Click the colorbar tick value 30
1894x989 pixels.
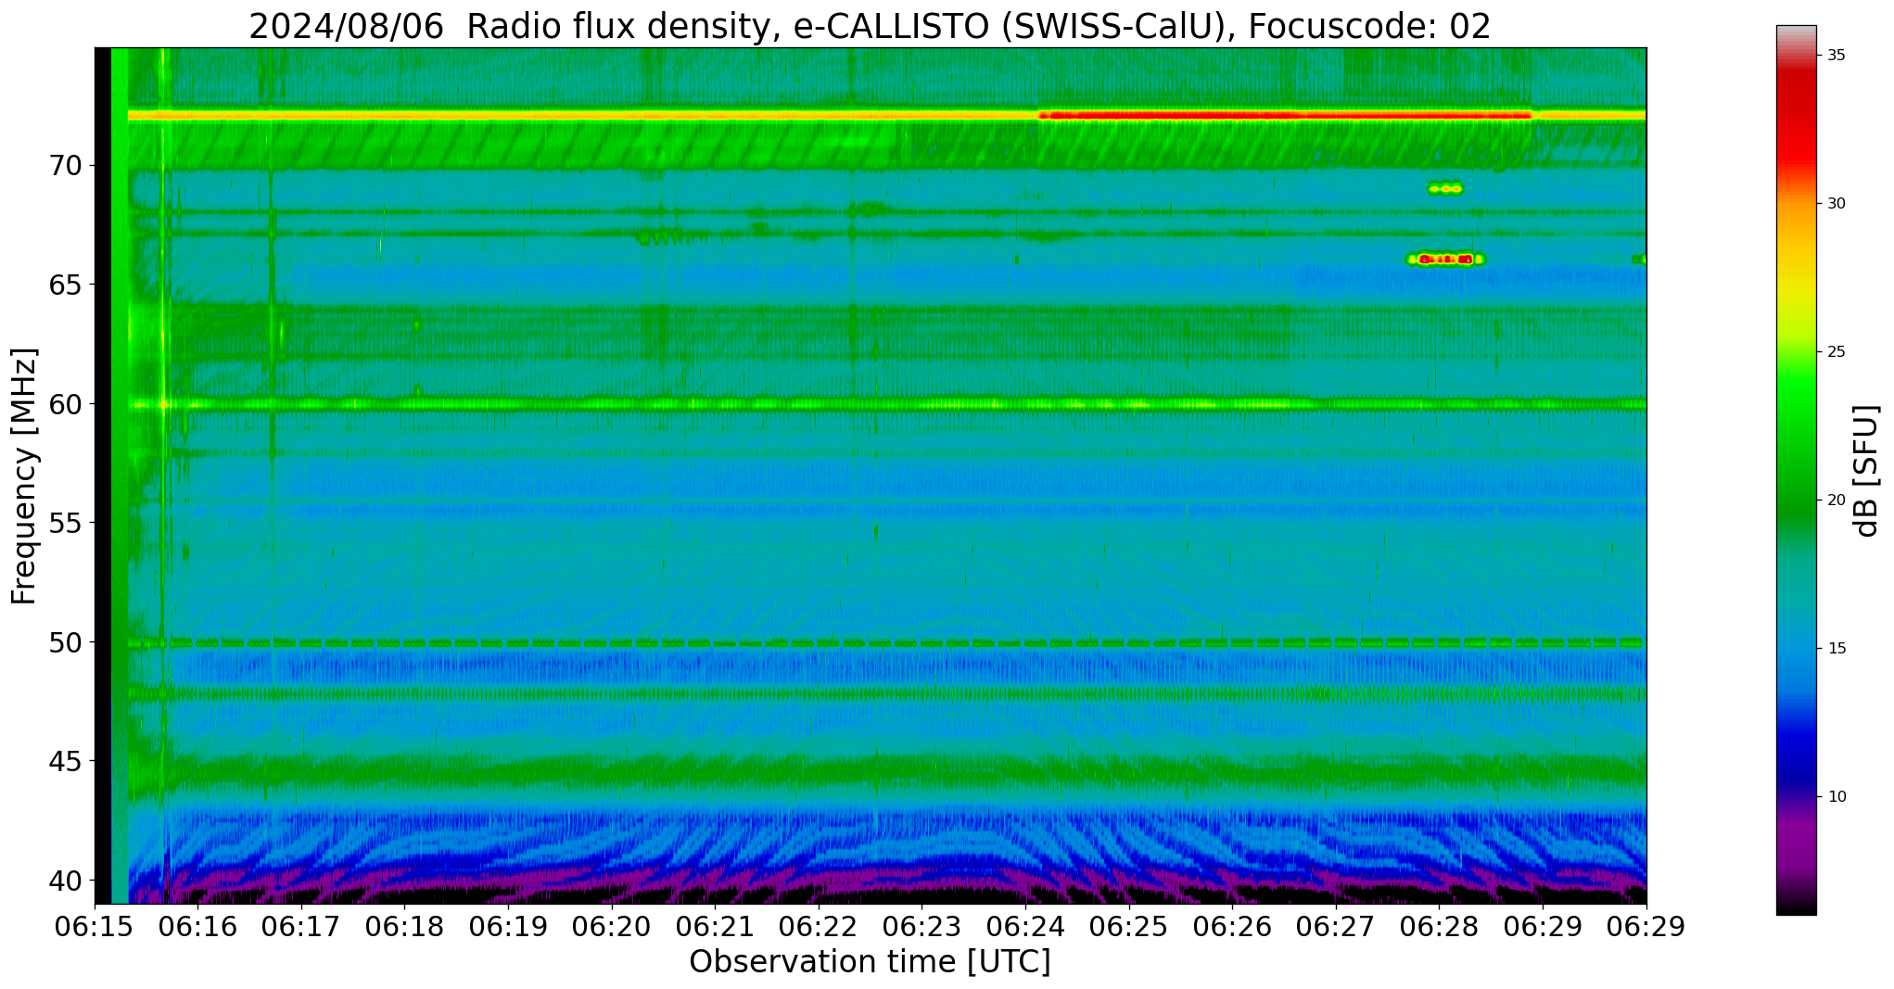[x=1836, y=204]
